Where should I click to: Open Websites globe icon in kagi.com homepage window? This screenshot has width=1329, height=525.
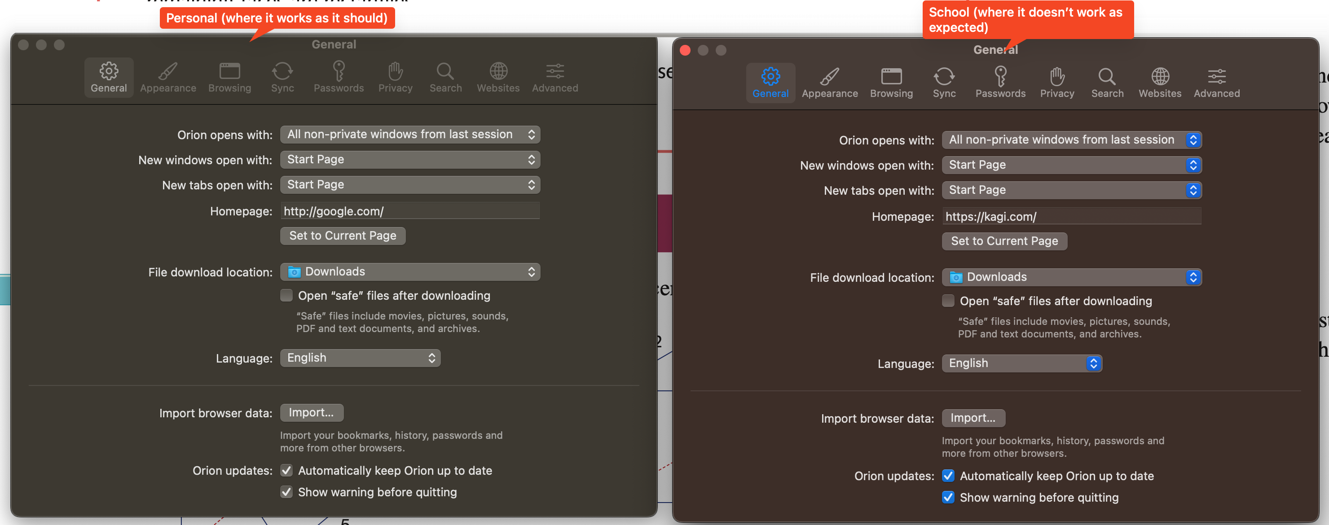click(x=1159, y=83)
